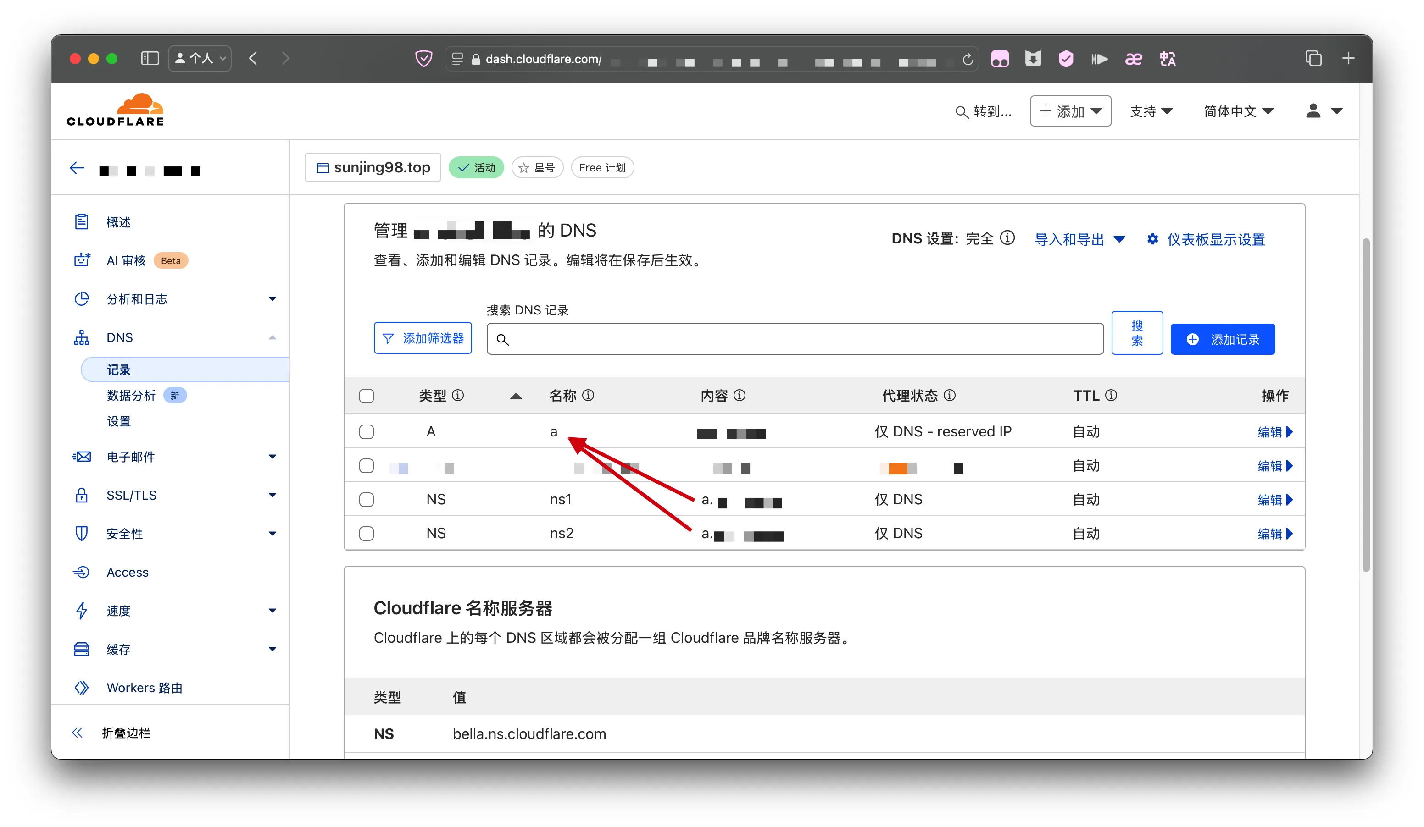Click the collapse sidebar double-chevron icon

pos(78,733)
